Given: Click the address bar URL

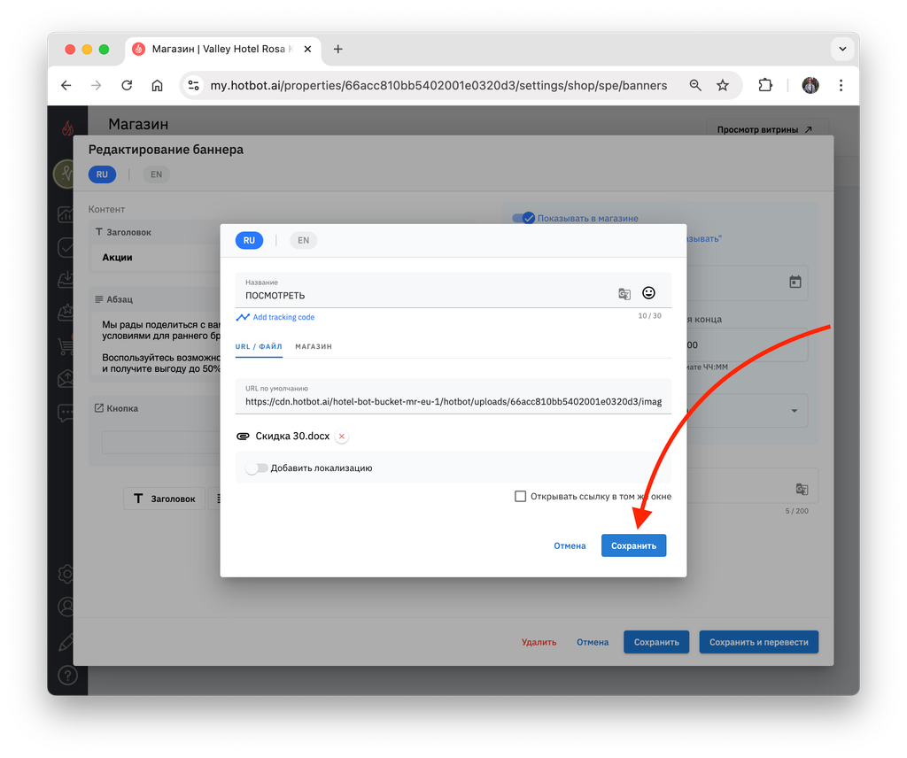Looking at the screenshot, I should coord(438,86).
